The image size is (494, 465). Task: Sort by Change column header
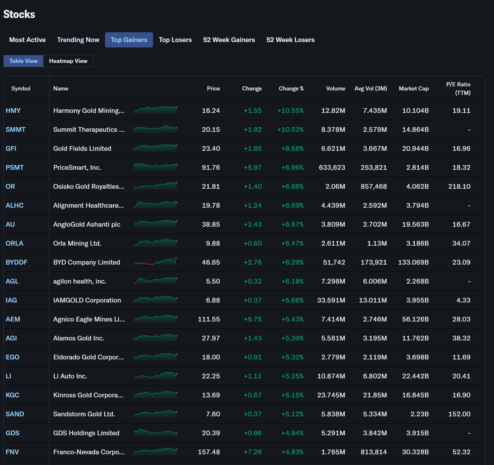point(252,89)
